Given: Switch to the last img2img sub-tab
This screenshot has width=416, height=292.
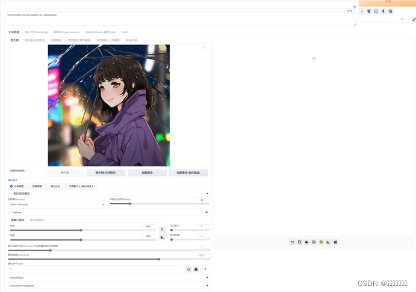Looking at the screenshot, I should pos(131,40).
